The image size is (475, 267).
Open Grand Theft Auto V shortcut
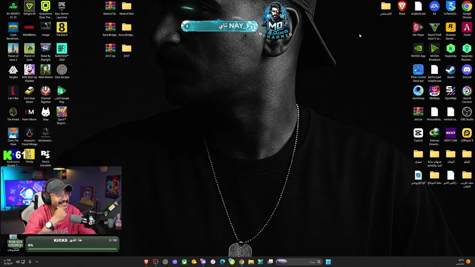tap(435, 31)
